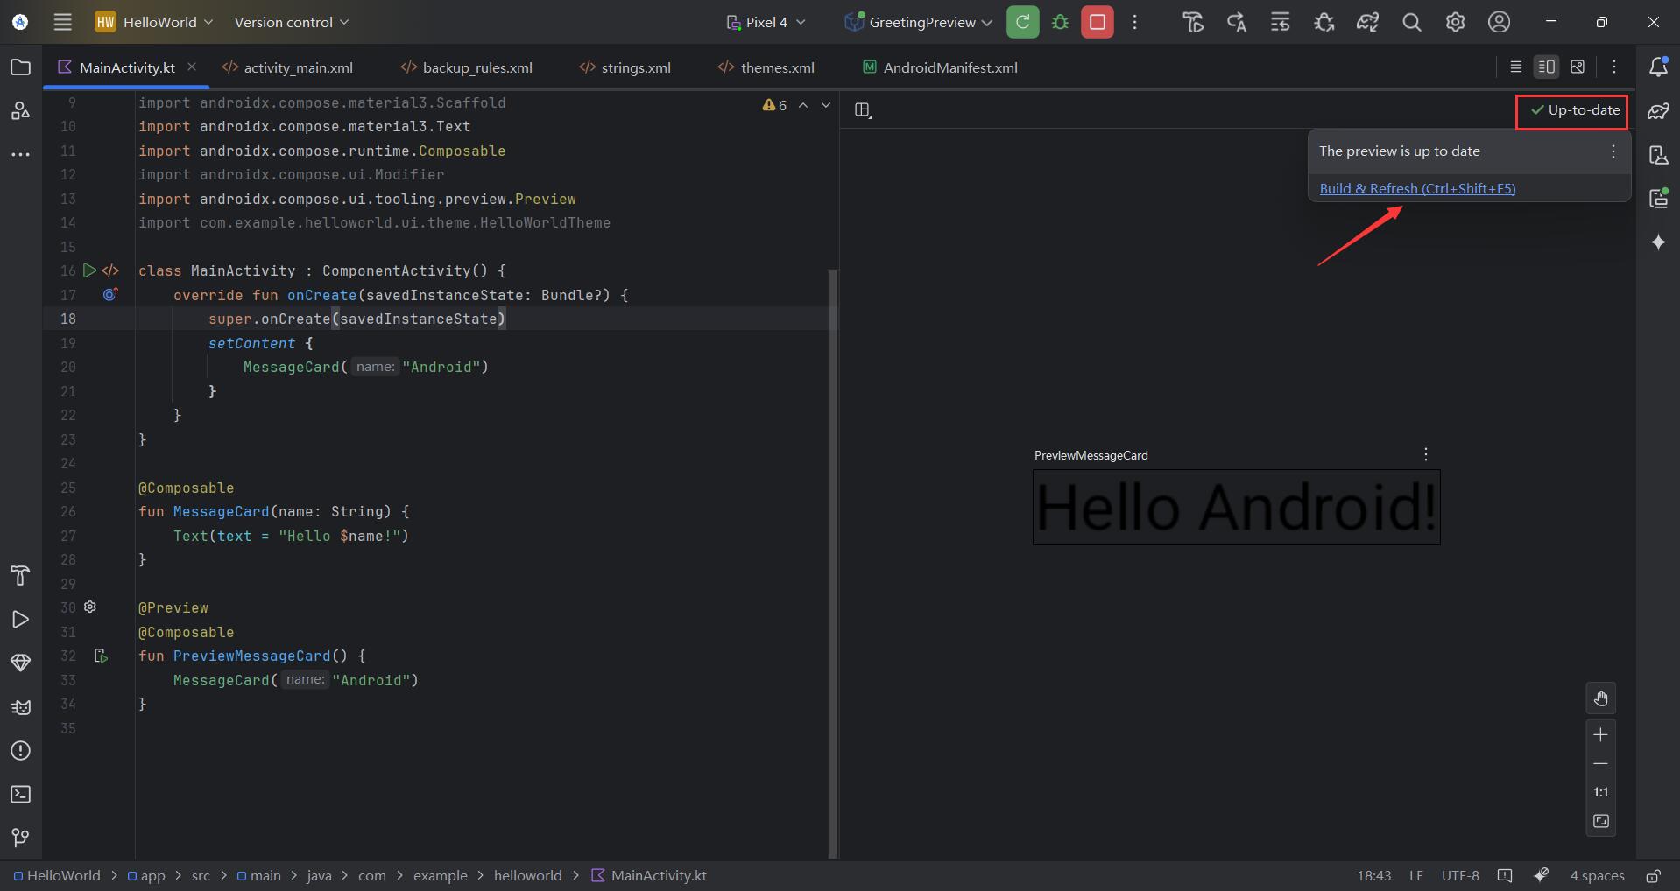Expand the Version control dropdown

click(291, 22)
